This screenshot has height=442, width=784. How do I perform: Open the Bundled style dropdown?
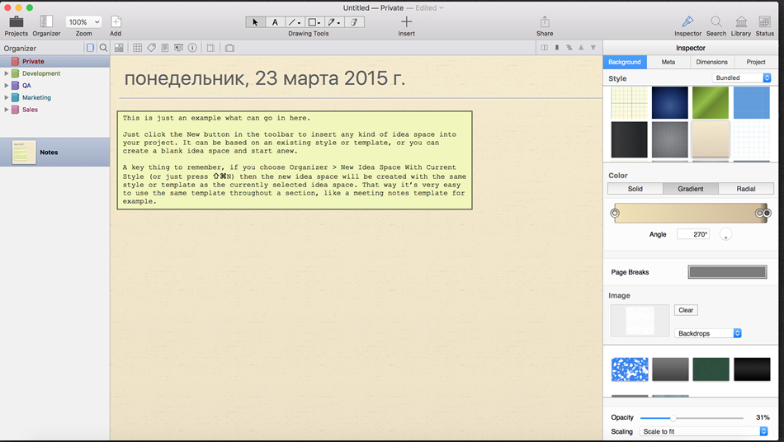tap(742, 78)
